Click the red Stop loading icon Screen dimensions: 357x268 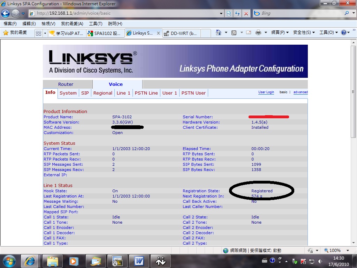pos(246,14)
